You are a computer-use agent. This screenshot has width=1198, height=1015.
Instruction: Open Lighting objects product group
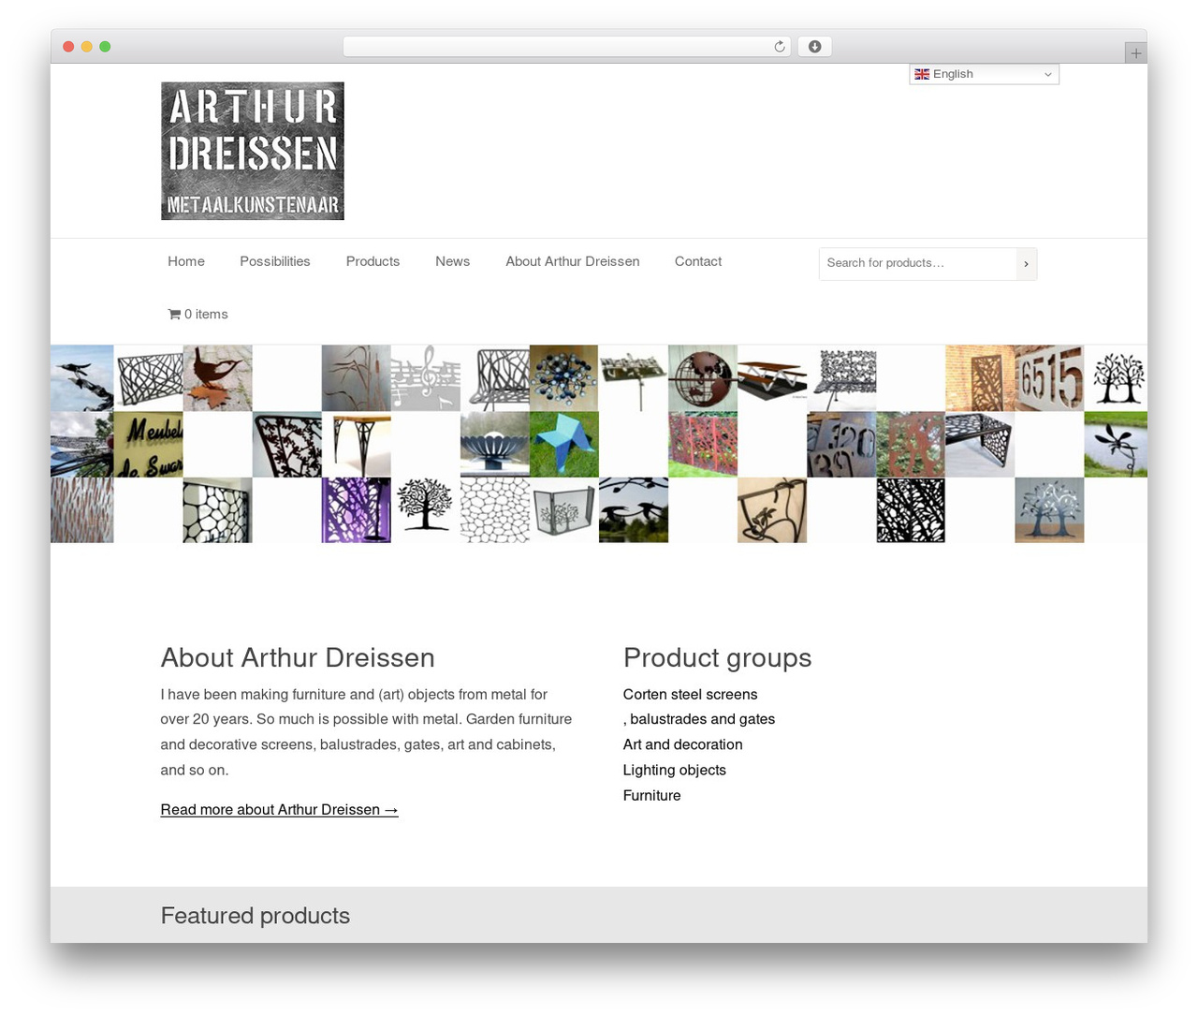[x=675, y=771]
